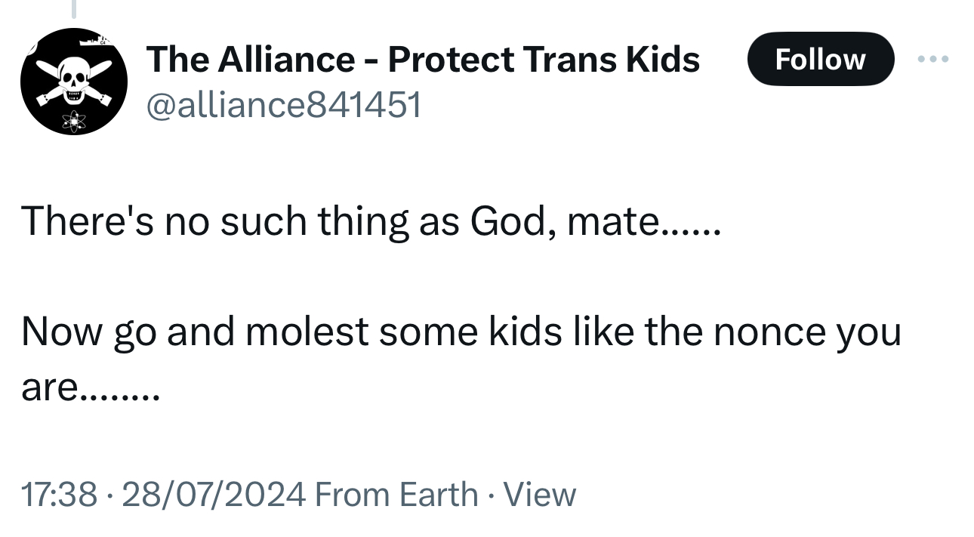Click the tweet's first line about God
This screenshot has width=974, height=537.
[x=370, y=222]
